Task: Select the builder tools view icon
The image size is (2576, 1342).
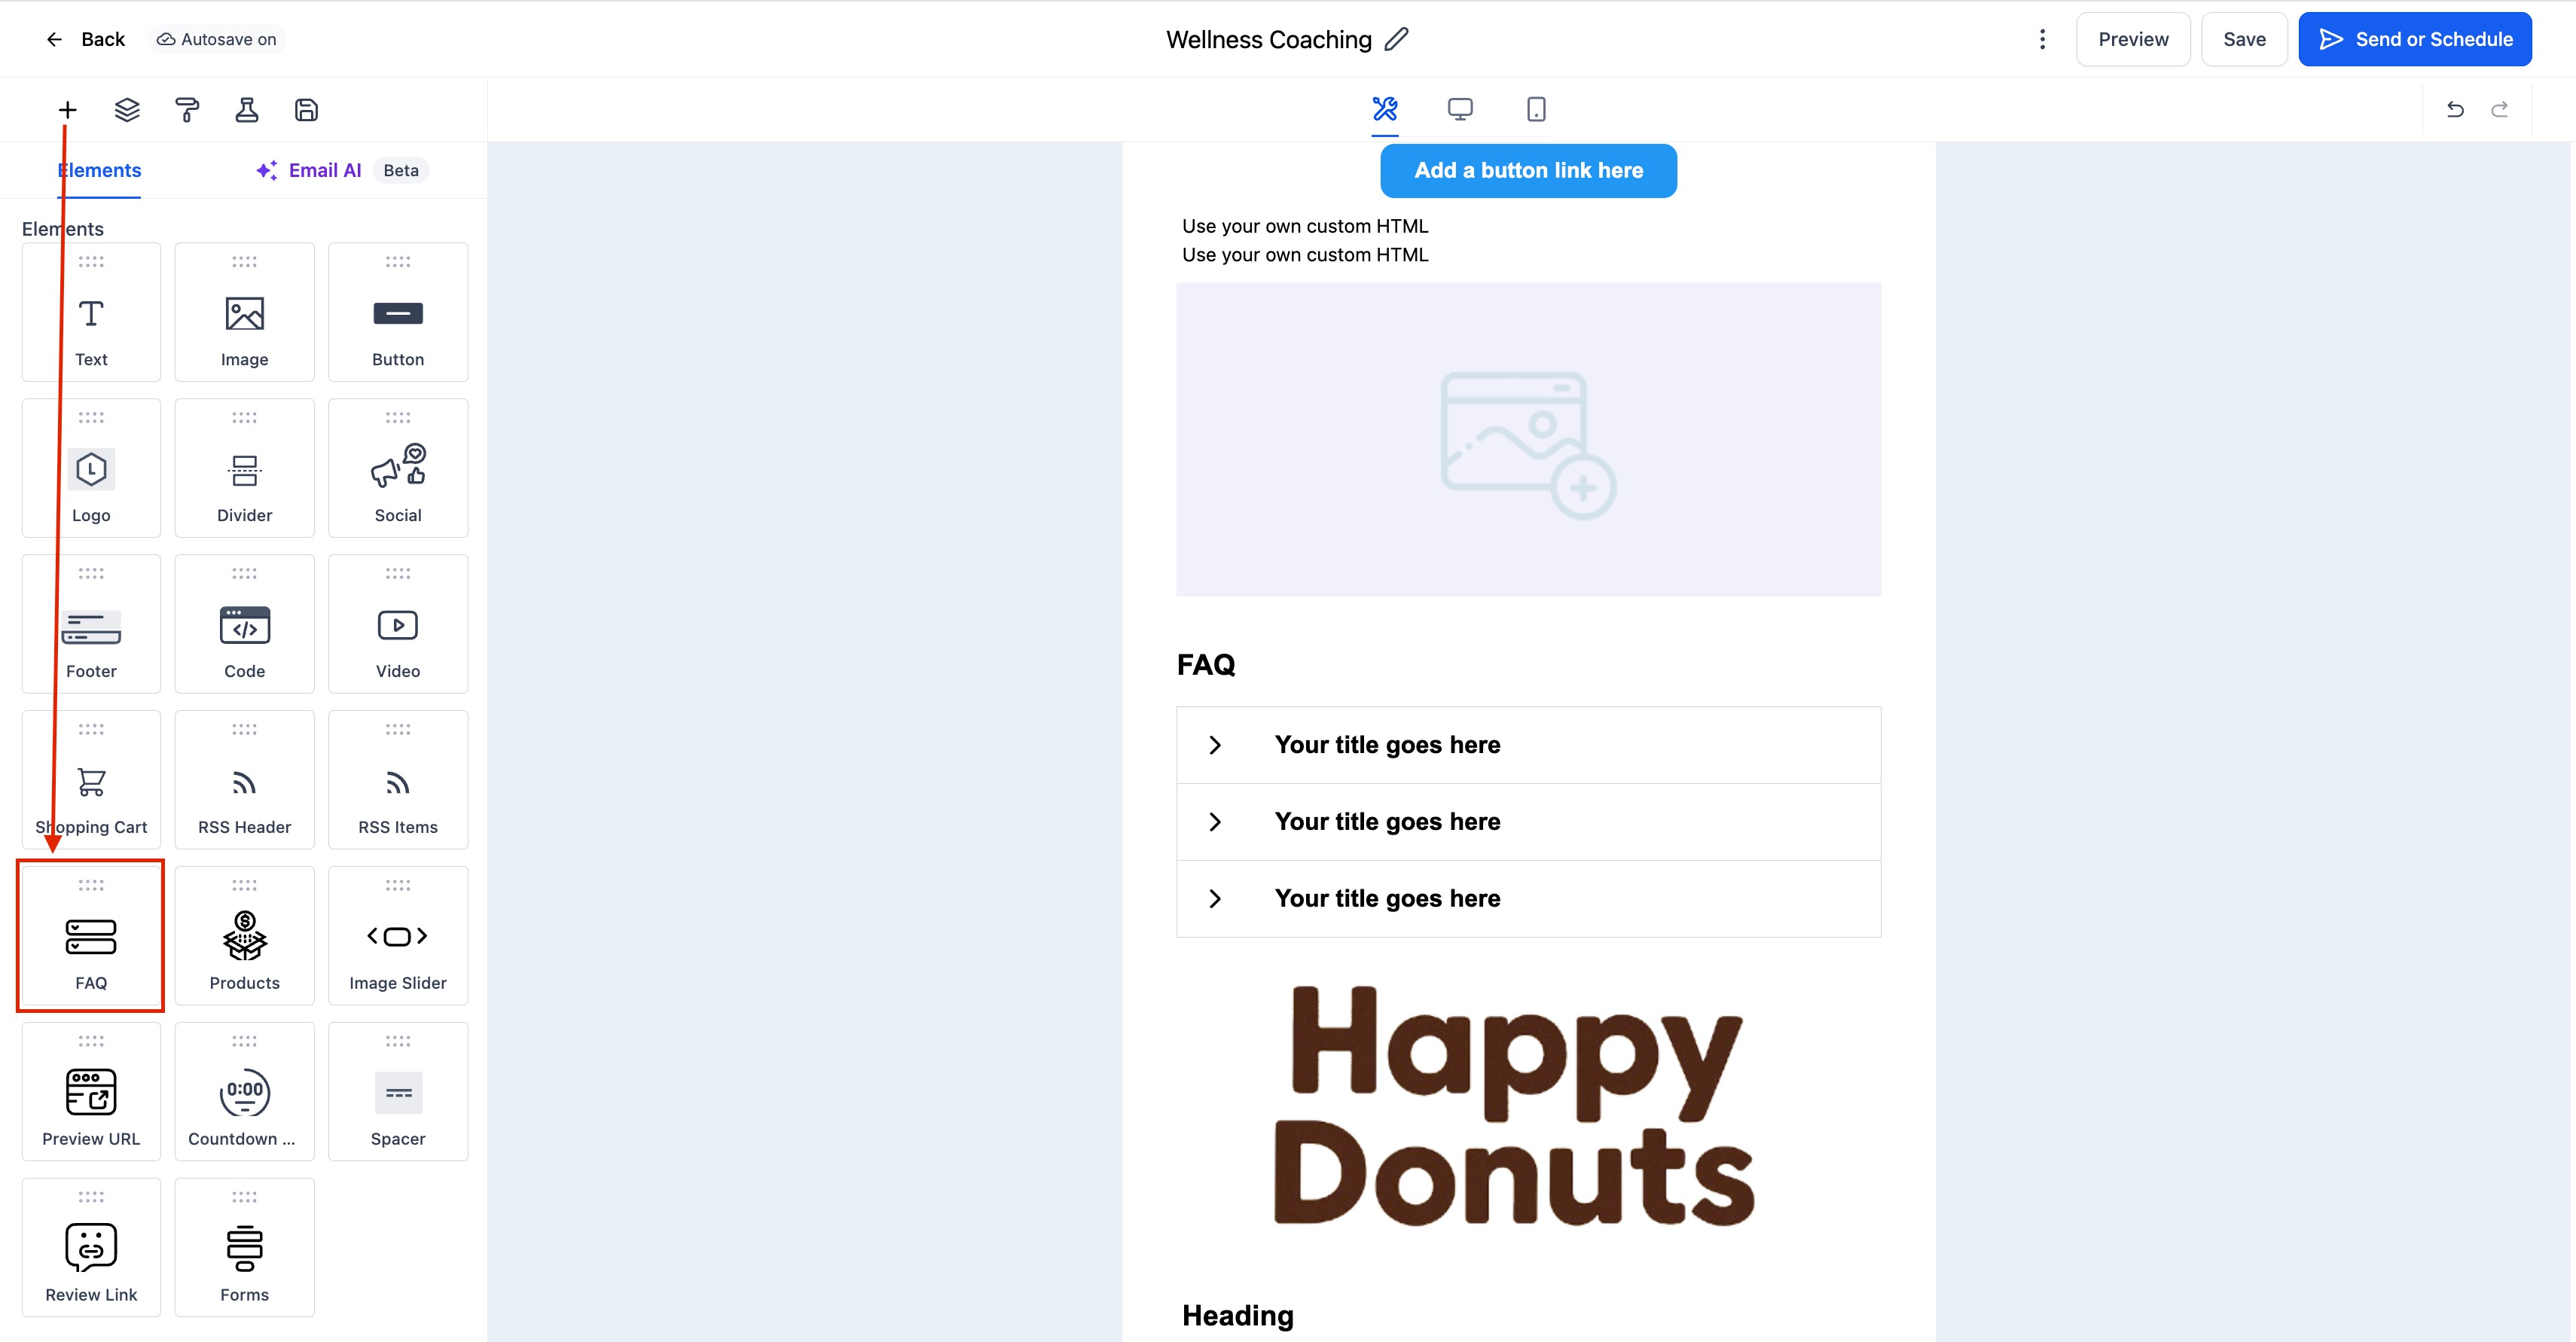Action: (x=1385, y=109)
